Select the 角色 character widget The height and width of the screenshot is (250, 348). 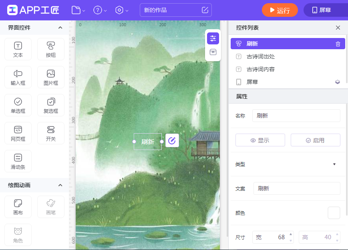[18, 235]
